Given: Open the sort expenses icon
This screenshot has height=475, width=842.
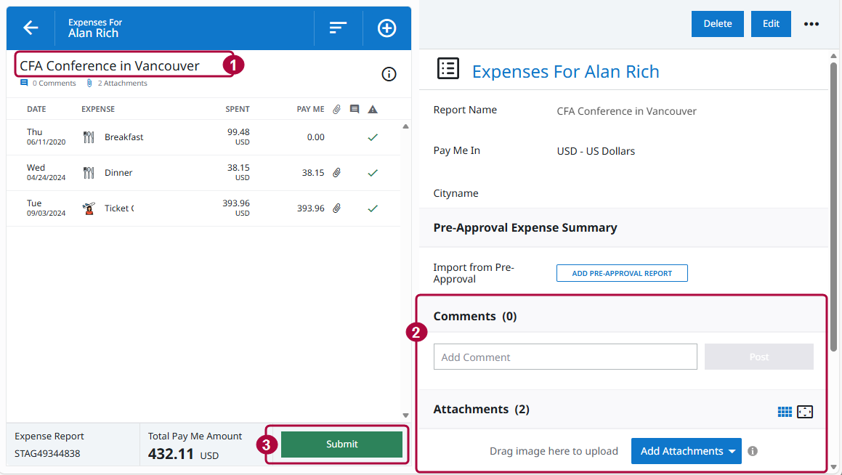Looking at the screenshot, I should [x=338, y=28].
